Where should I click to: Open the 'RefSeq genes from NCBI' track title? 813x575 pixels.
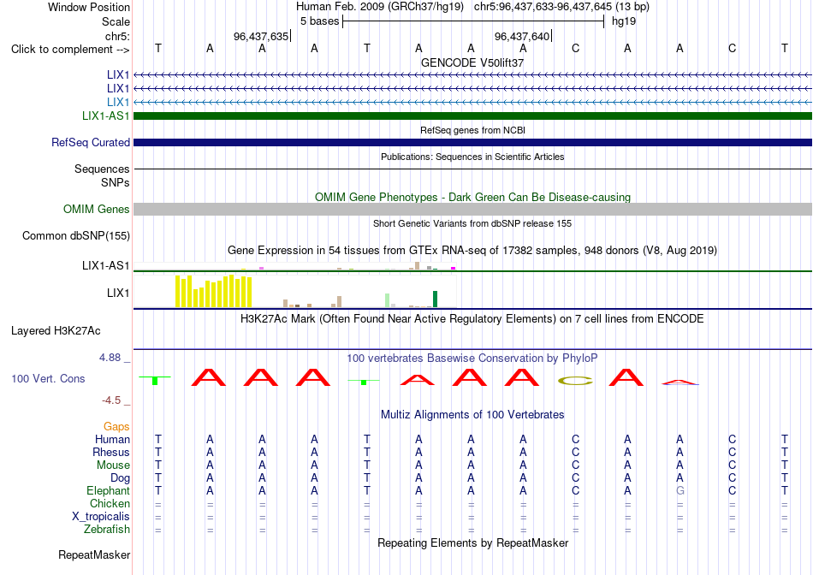pyautogui.click(x=472, y=130)
